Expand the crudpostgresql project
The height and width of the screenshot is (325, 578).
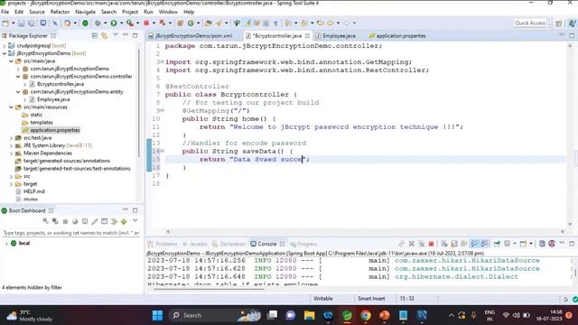tap(5, 46)
